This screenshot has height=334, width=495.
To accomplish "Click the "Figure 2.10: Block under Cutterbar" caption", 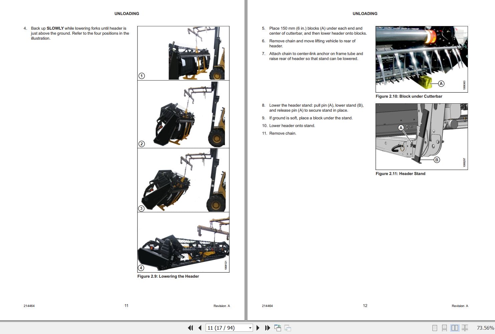I will tap(409, 96).
